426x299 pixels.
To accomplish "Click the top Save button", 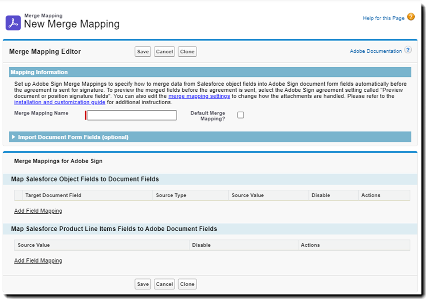I will (x=143, y=51).
